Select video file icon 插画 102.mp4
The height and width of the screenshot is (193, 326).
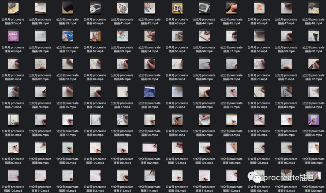[150, 148]
